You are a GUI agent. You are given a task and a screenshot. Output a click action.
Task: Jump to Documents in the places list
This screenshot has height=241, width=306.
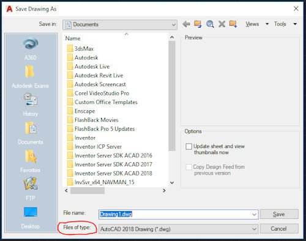pos(31,133)
